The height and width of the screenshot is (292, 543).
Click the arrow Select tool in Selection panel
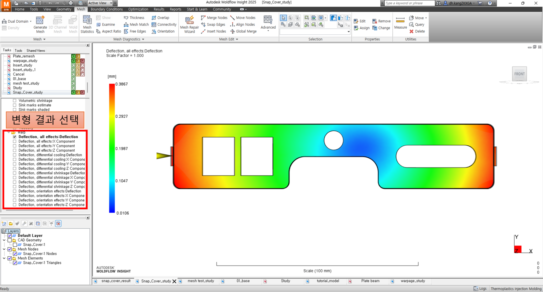283,18
